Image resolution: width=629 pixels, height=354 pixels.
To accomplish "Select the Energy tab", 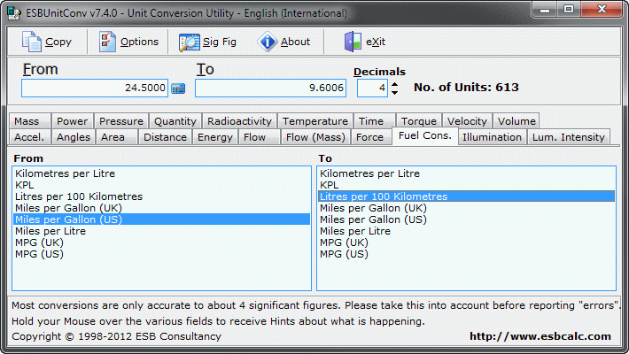I will click(214, 137).
